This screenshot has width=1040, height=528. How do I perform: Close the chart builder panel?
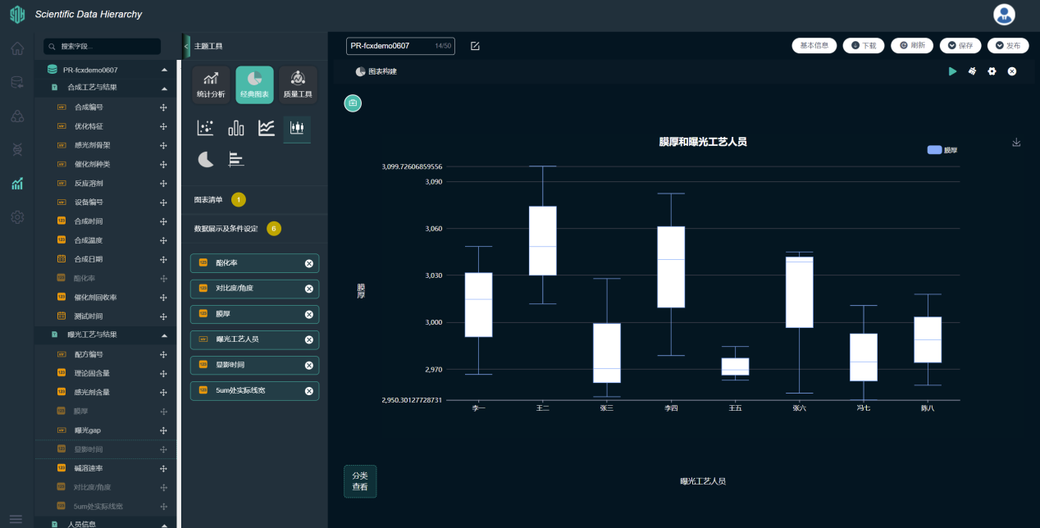1012,71
